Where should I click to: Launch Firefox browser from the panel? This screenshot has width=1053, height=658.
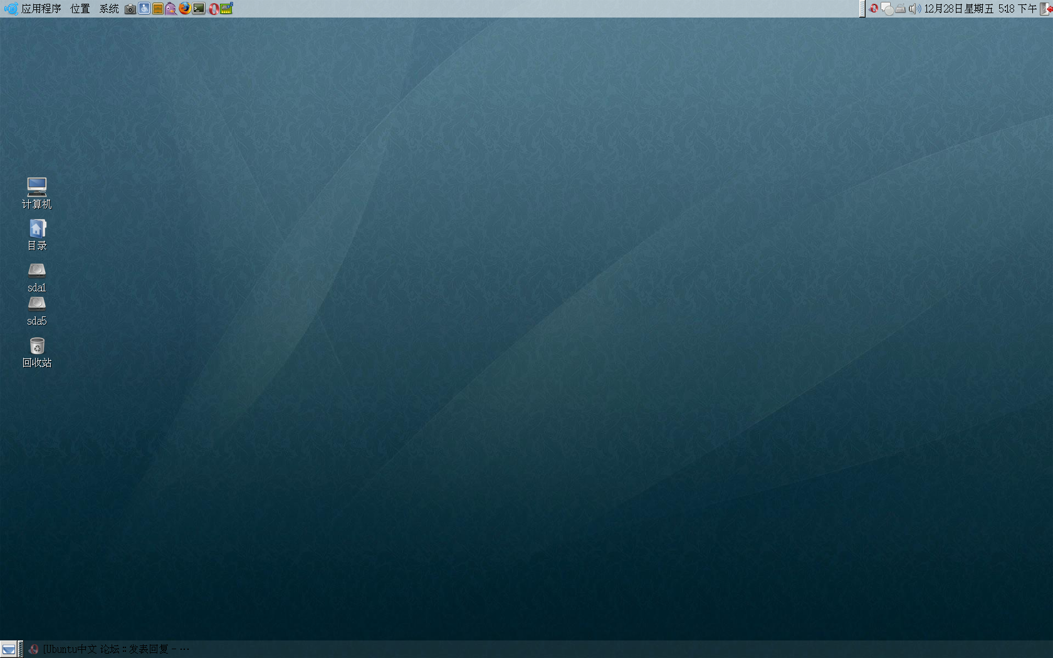185,8
